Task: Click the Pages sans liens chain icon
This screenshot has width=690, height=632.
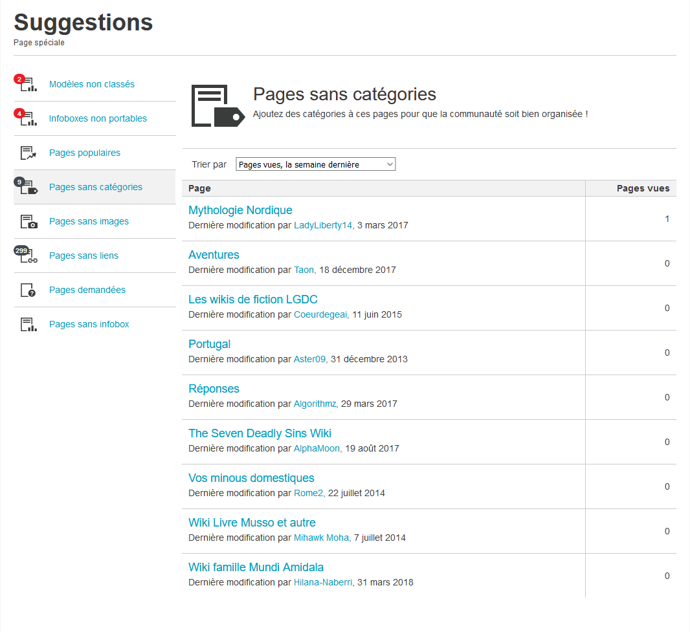Action: (28, 256)
